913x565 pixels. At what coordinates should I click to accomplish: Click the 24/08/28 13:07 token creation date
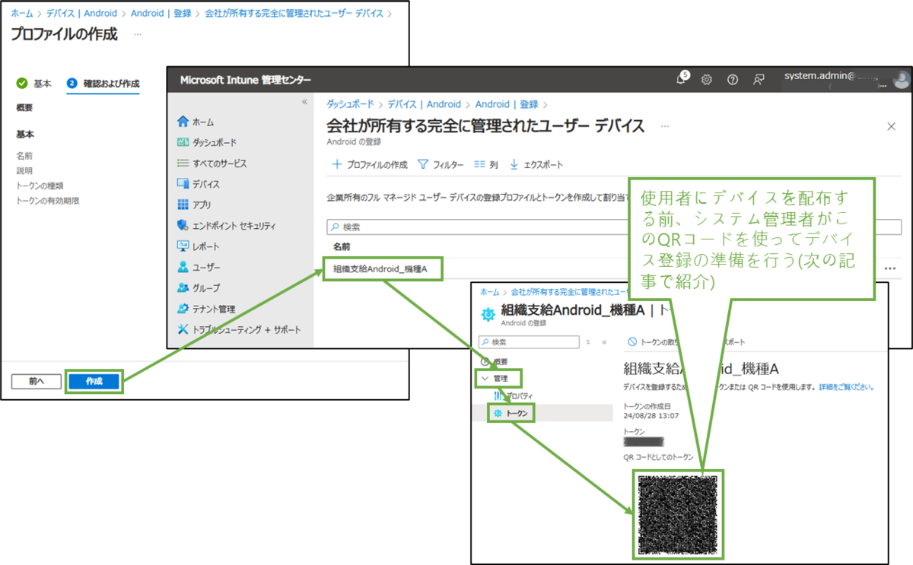(651, 415)
